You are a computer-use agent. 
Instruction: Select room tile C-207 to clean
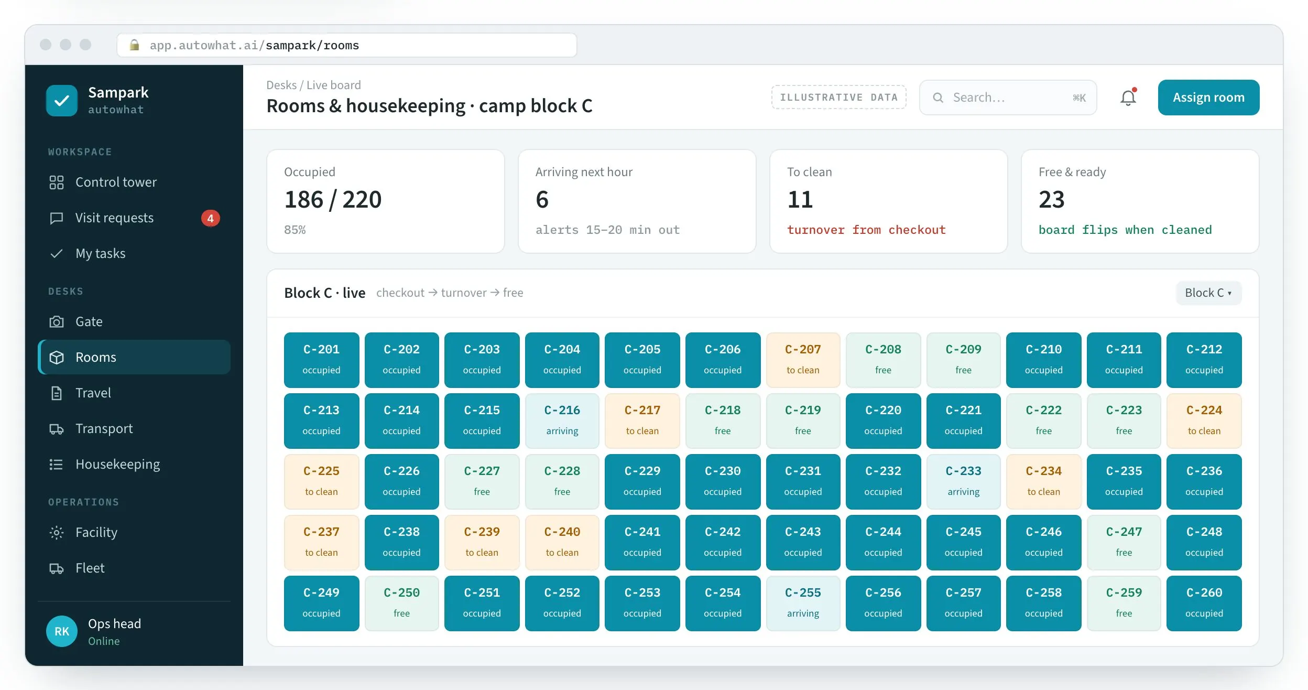(803, 360)
